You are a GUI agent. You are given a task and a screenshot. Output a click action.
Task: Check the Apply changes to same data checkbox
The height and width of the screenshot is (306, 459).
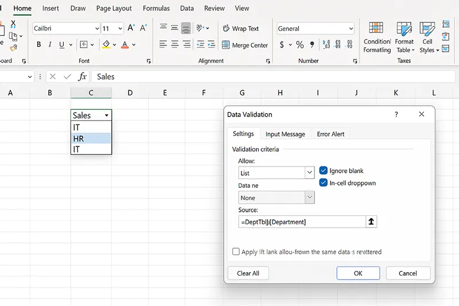(x=236, y=251)
